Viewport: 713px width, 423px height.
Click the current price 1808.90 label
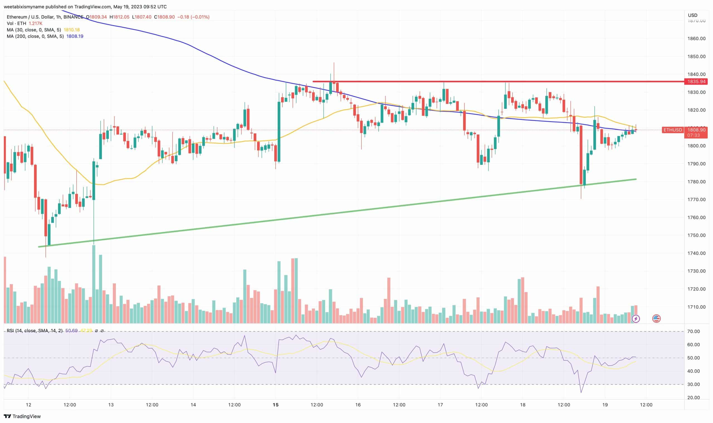tap(696, 130)
